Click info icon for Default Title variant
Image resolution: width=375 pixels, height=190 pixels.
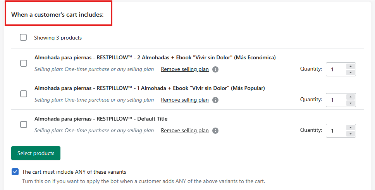click(215, 131)
